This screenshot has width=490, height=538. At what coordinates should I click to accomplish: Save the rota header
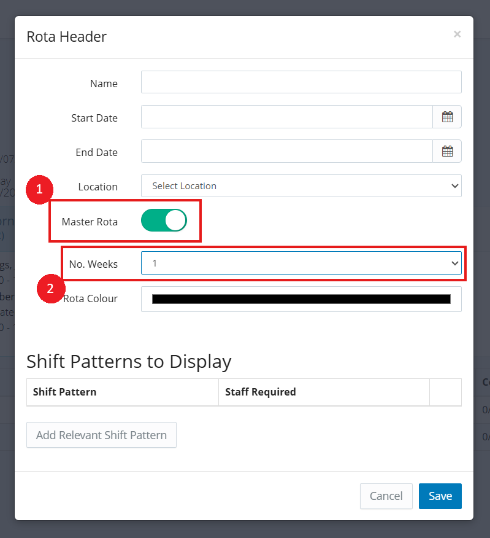coord(440,496)
